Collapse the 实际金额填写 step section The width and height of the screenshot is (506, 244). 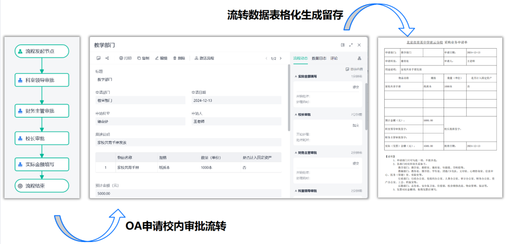(x=296, y=76)
